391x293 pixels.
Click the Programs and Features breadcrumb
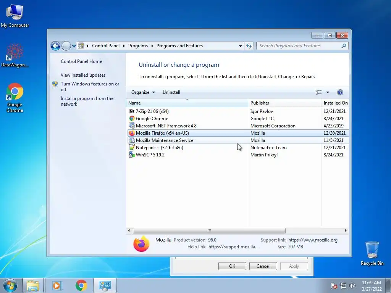coord(179,46)
